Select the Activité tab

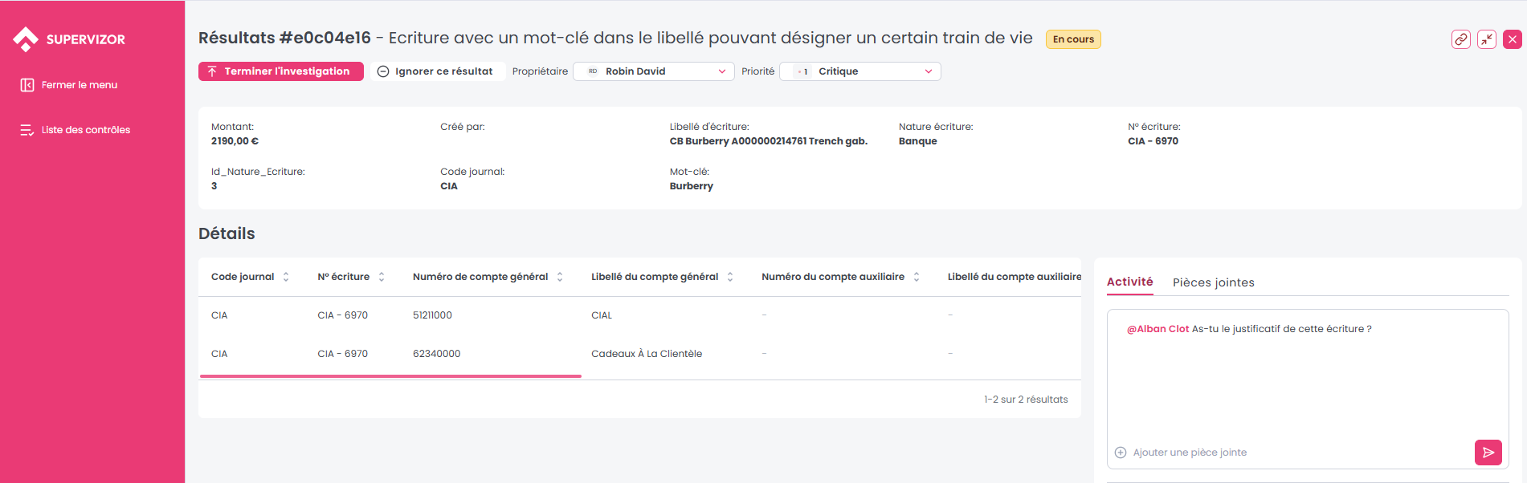click(1129, 282)
